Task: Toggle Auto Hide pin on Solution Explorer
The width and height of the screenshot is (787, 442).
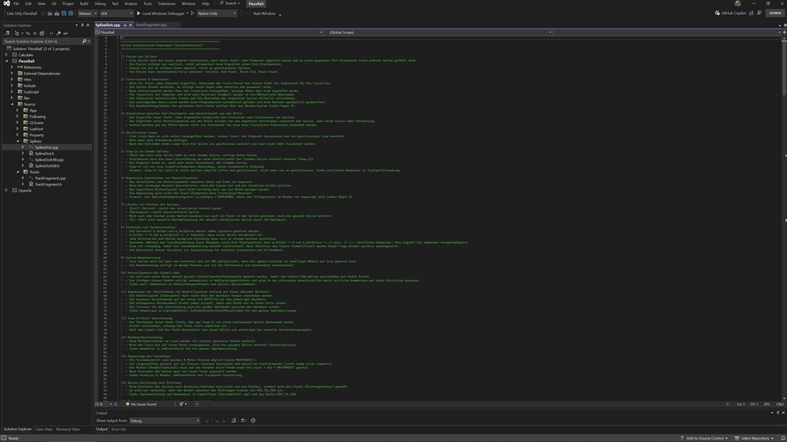Action: coord(82,25)
